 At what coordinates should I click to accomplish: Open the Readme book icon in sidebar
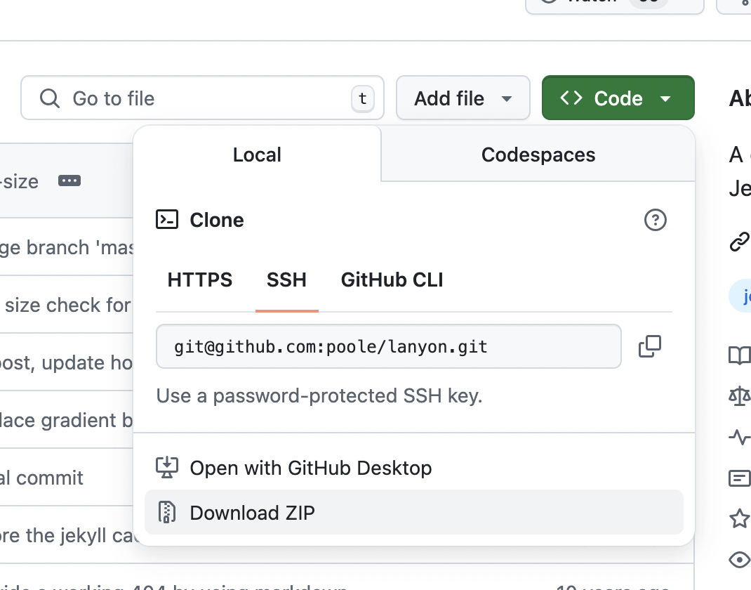click(x=740, y=355)
